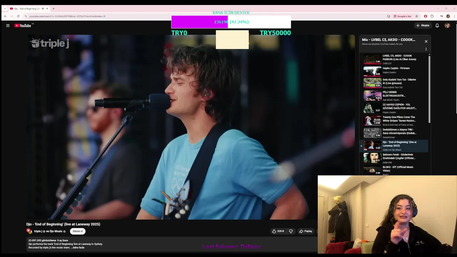The width and height of the screenshot is (457, 257).
Task: Select PİLLİ BEBEK ELEKTROAKUSTİK playlist item
Action: [394, 96]
